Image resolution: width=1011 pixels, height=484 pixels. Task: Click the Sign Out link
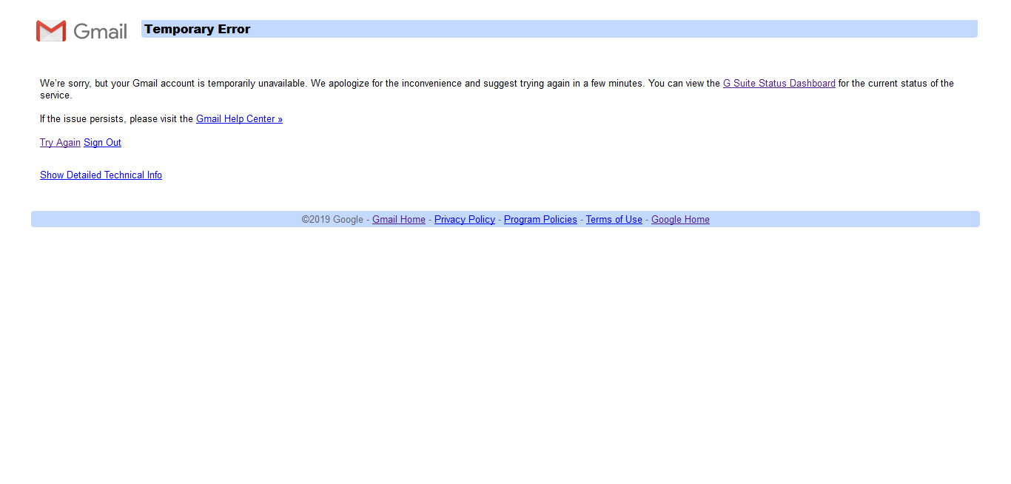(102, 143)
